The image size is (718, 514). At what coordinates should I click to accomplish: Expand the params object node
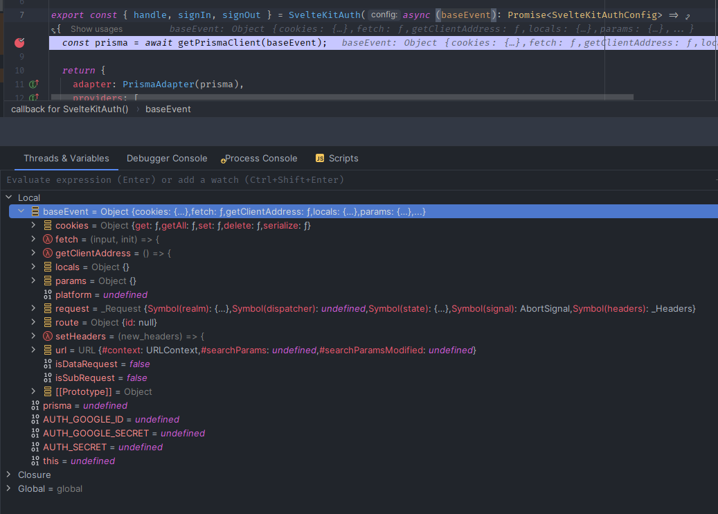(33, 281)
